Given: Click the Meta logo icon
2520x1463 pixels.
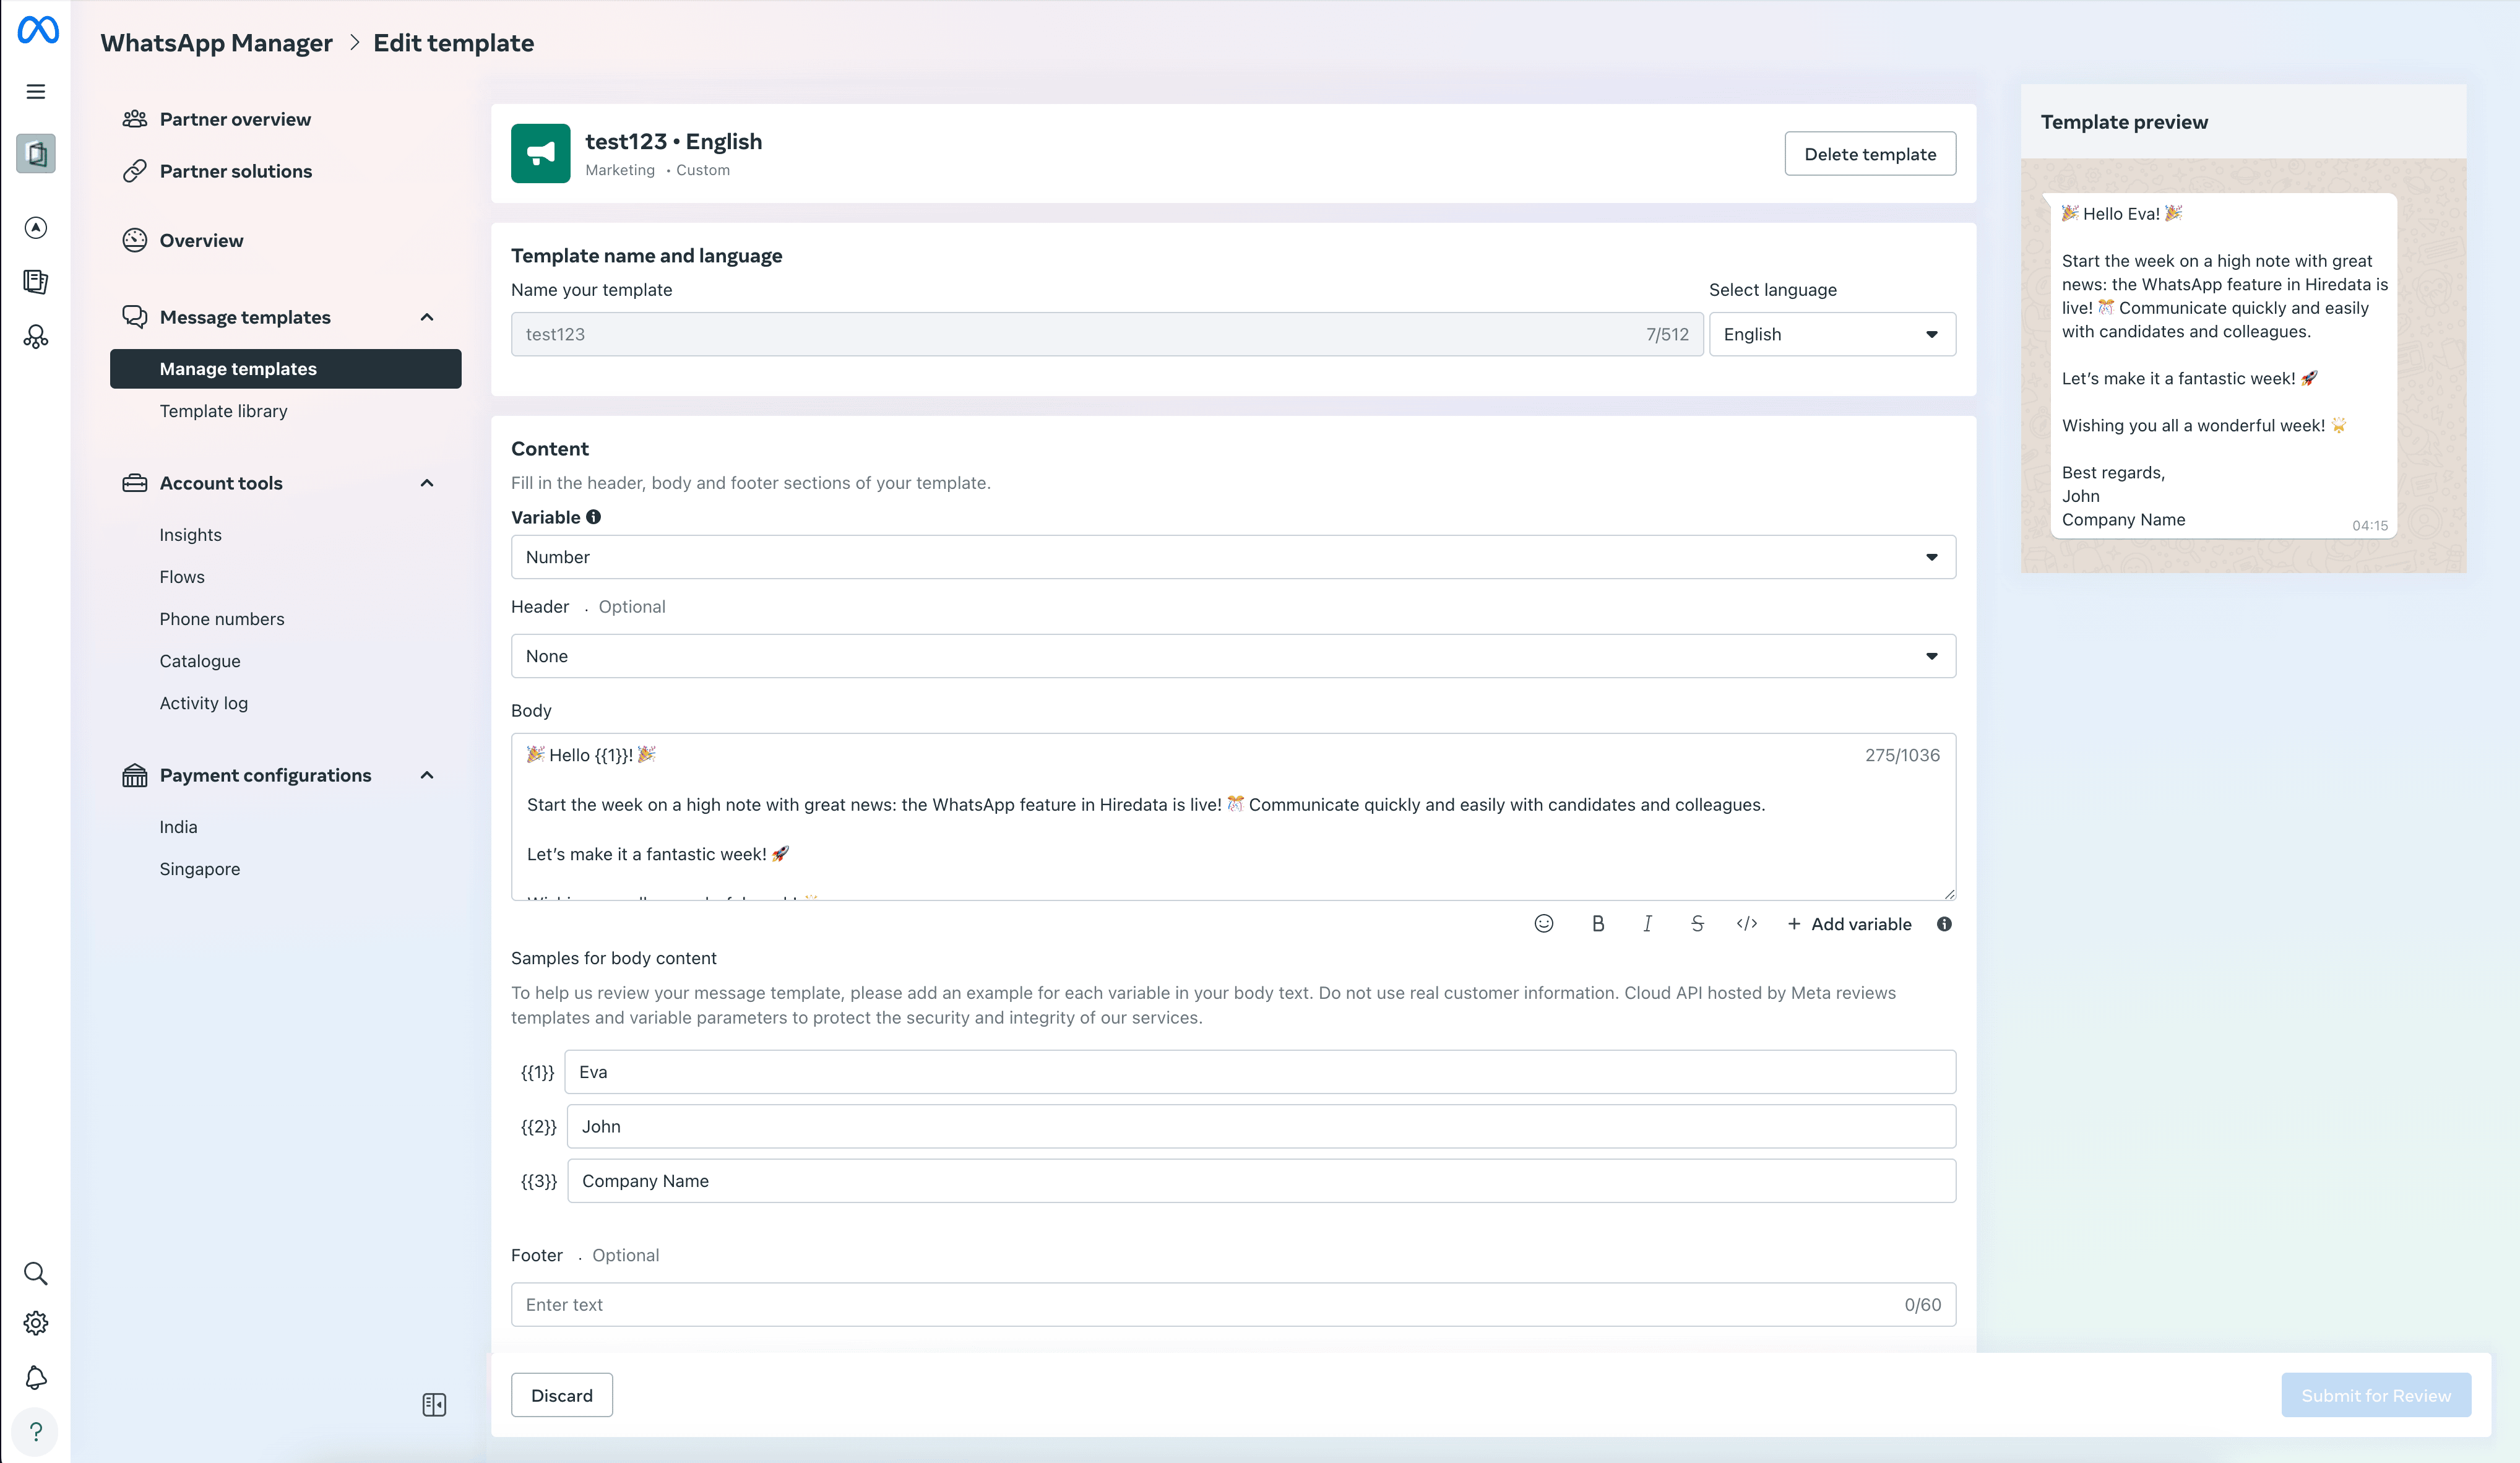Looking at the screenshot, I should point(38,30).
